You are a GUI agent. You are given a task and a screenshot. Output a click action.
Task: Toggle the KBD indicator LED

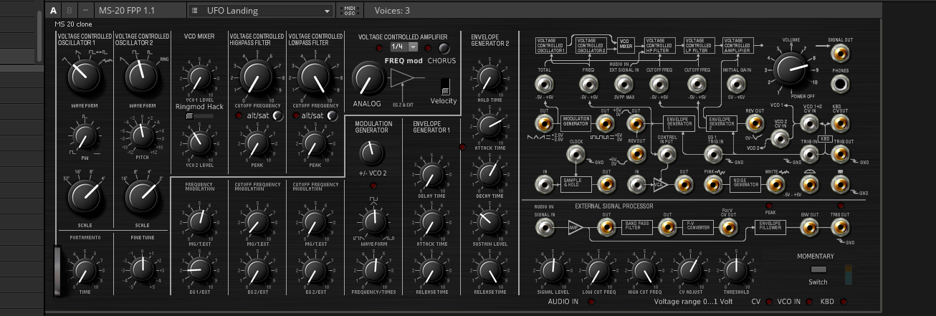pyautogui.click(x=844, y=302)
